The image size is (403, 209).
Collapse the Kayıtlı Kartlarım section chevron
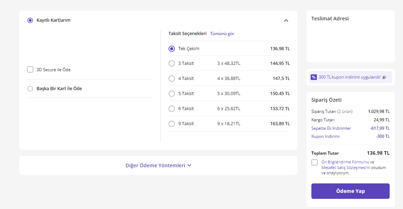(x=286, y=21)
